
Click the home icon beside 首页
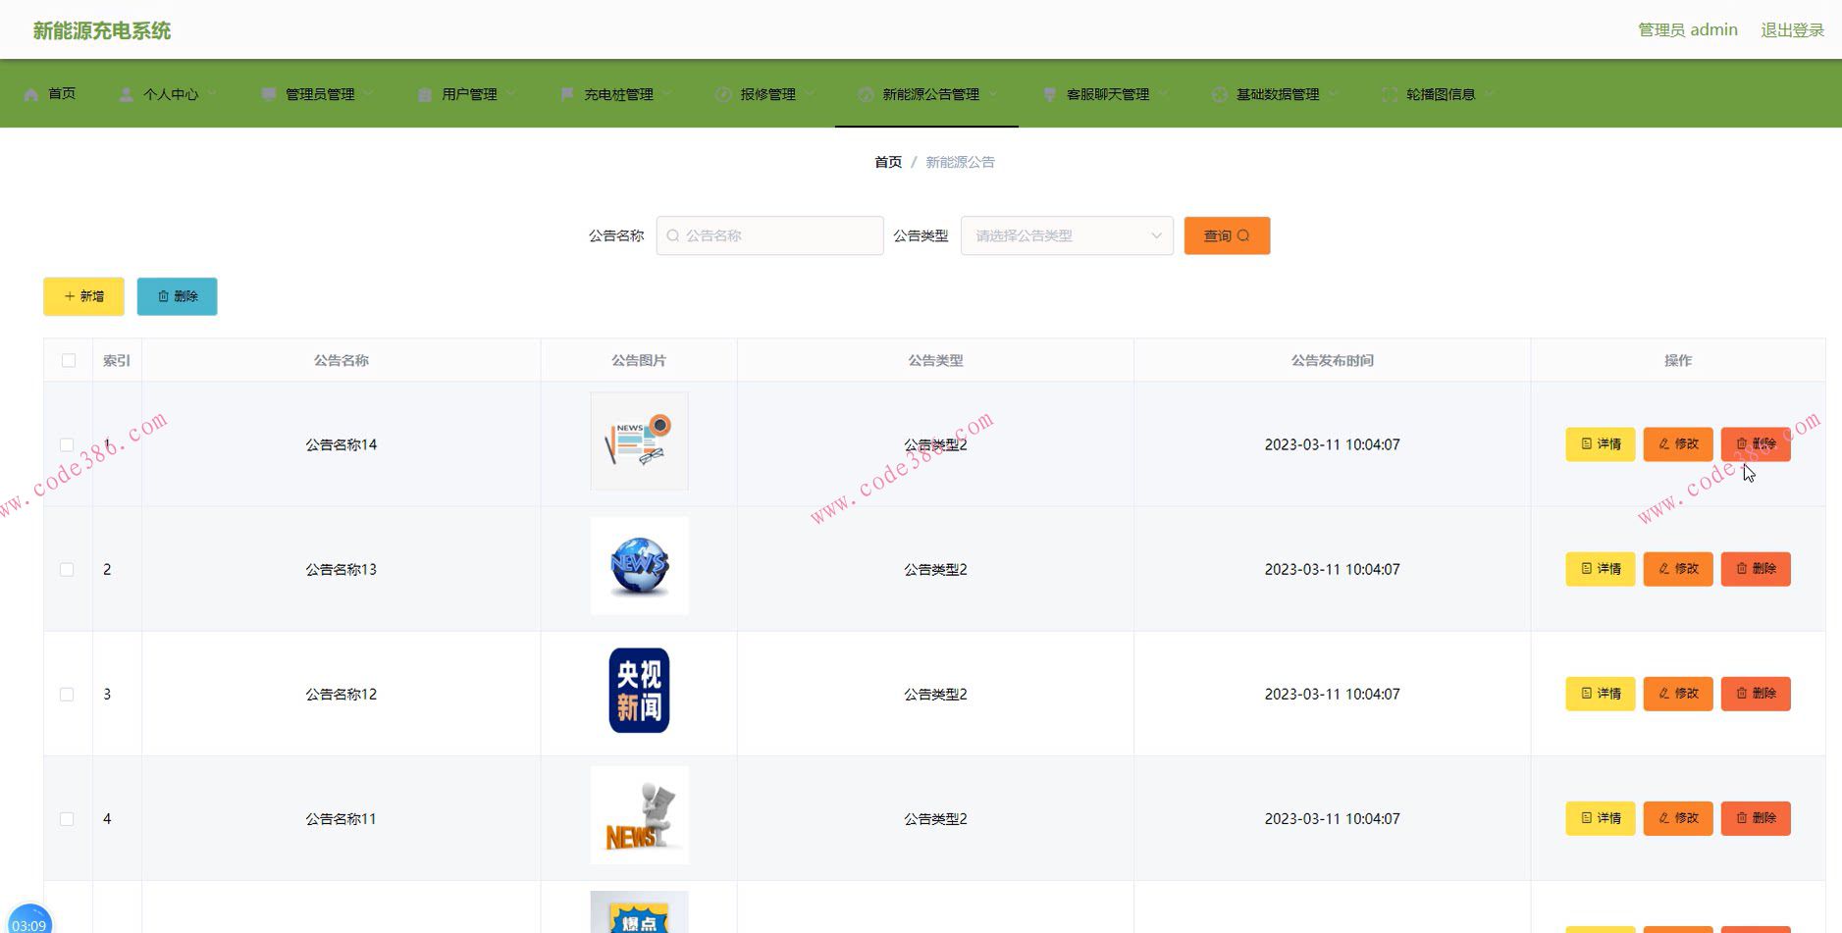click(32, 94)
